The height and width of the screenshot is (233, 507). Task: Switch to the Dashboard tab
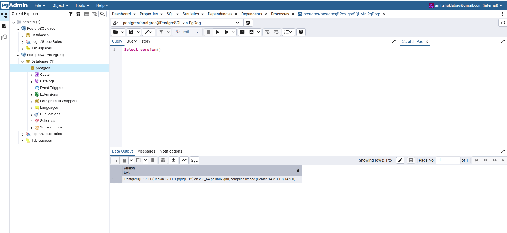[121, 14]
